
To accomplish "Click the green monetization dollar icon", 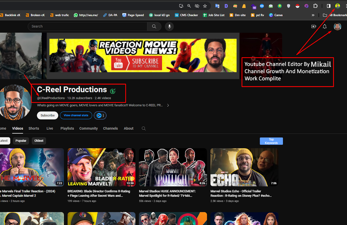I will pyautogui.click(x=113, y=91).
